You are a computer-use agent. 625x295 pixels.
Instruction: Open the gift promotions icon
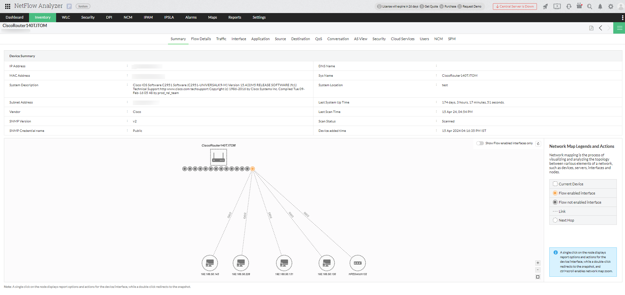579,6
